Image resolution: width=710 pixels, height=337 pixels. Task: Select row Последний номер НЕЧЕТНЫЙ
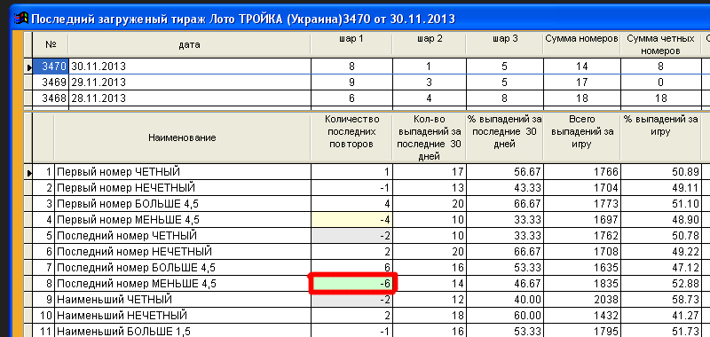(182, 252)
